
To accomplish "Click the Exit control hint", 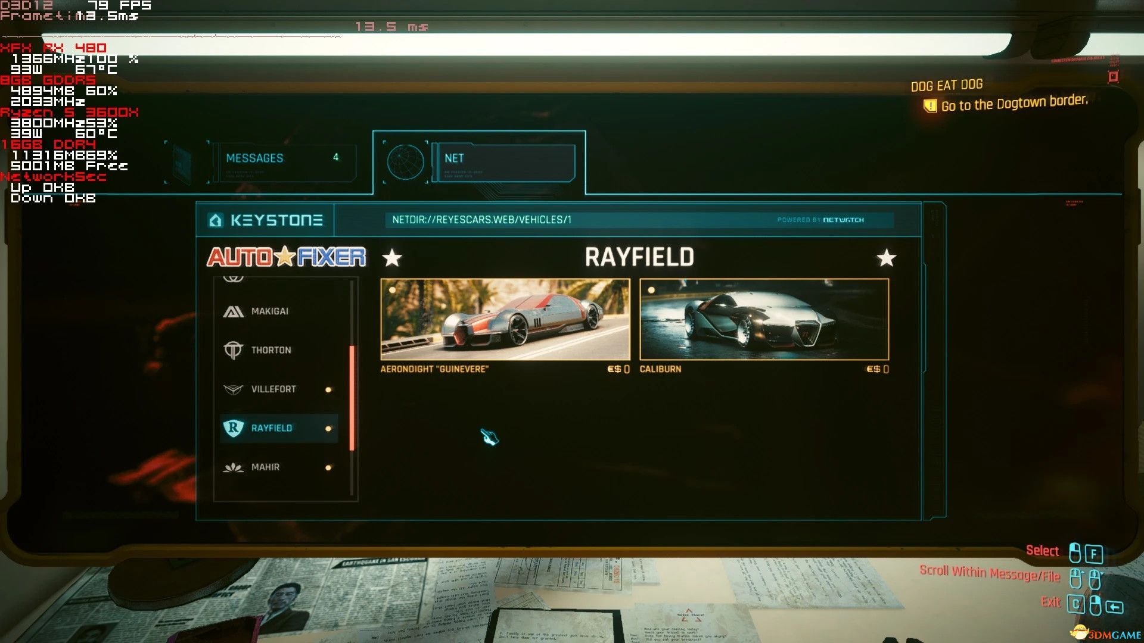I will [x=1050, y=602].
